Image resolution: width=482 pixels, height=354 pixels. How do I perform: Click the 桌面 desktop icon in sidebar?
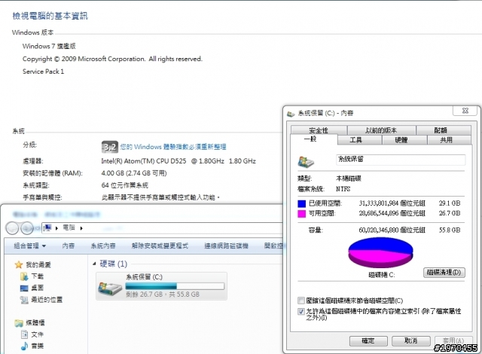[23, 288]
